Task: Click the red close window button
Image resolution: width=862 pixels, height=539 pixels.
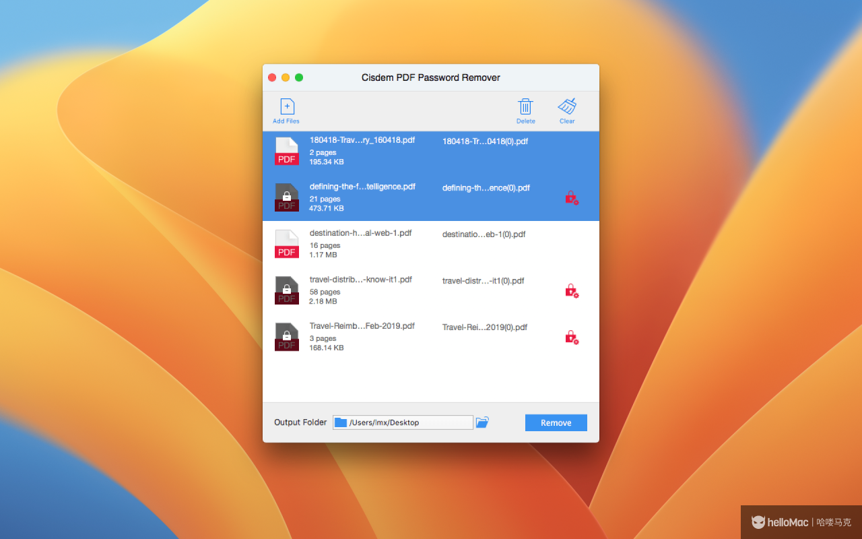Action: point(272,77)
